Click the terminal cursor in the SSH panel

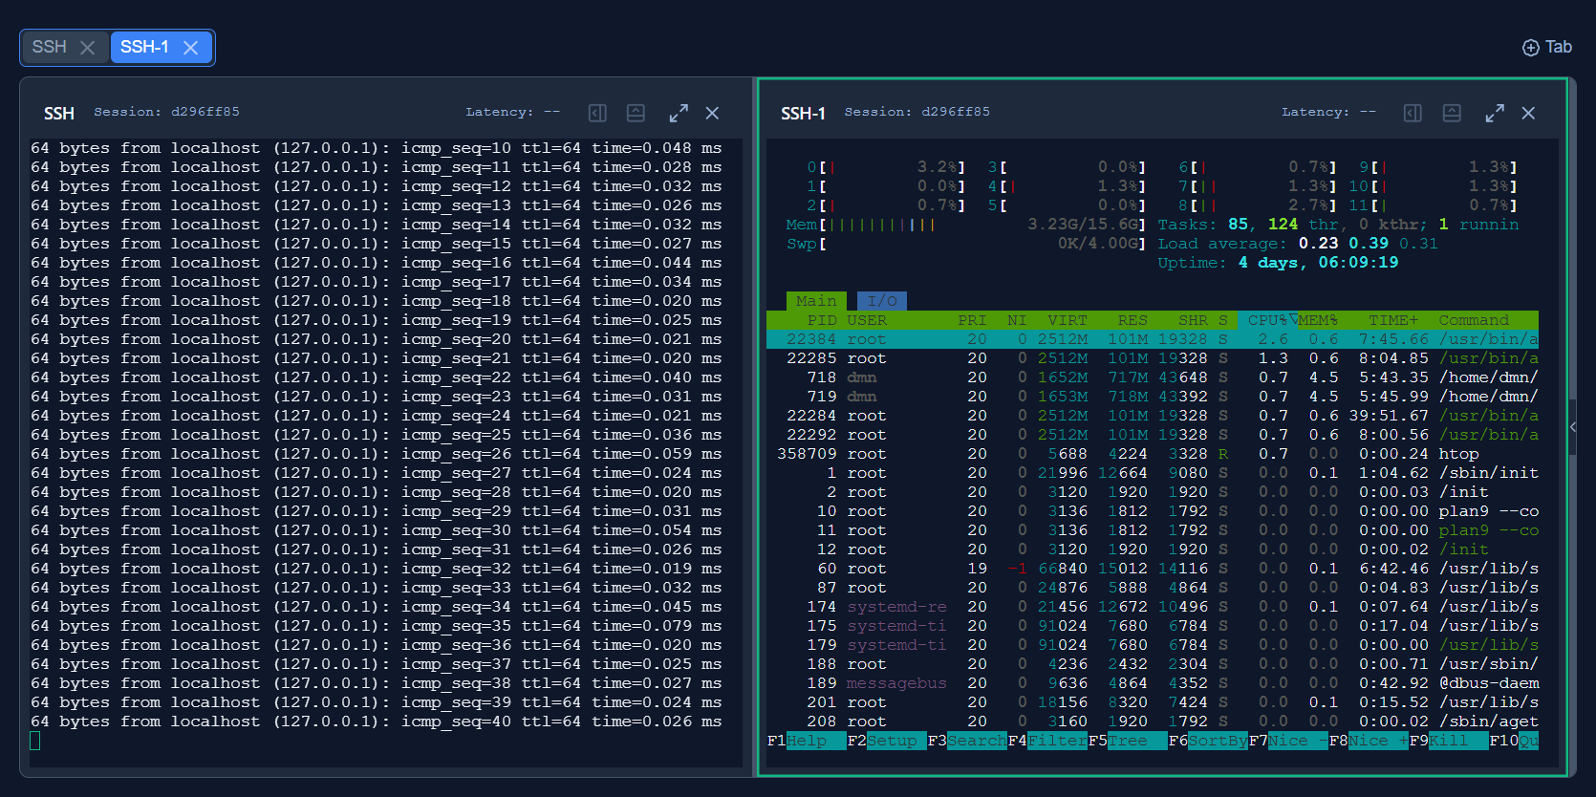35,741
